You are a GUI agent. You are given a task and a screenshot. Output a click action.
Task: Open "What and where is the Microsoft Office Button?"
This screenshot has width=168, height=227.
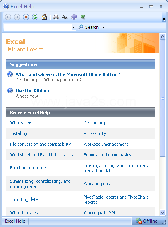68,75
